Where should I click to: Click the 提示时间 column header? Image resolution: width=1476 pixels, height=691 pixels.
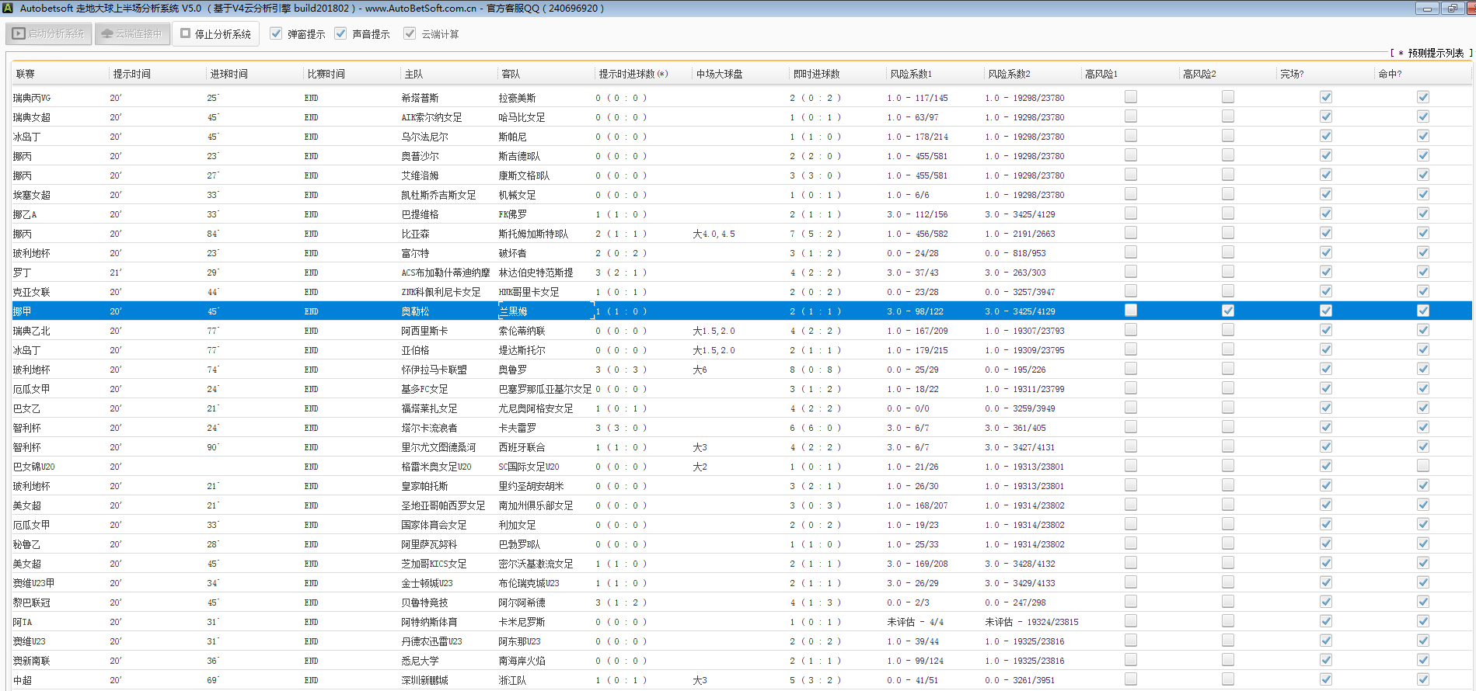132,74
